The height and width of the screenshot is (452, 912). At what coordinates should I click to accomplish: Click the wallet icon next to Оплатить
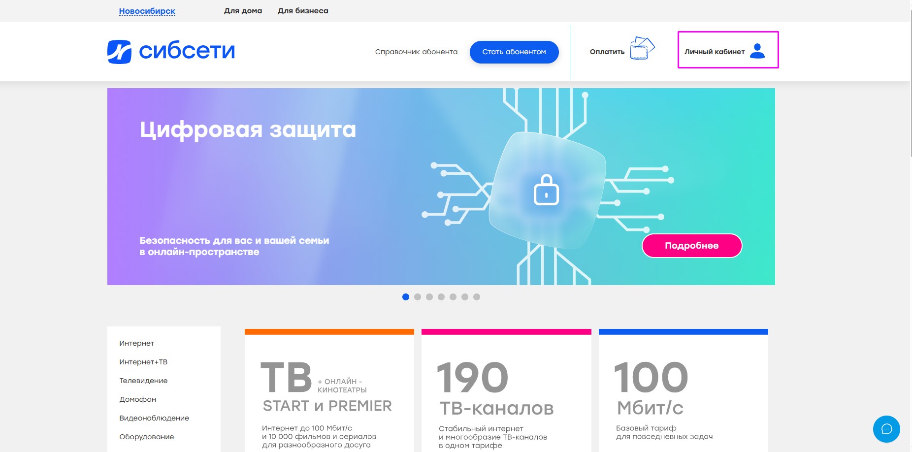pyautogui.click(x=642, y=48)
